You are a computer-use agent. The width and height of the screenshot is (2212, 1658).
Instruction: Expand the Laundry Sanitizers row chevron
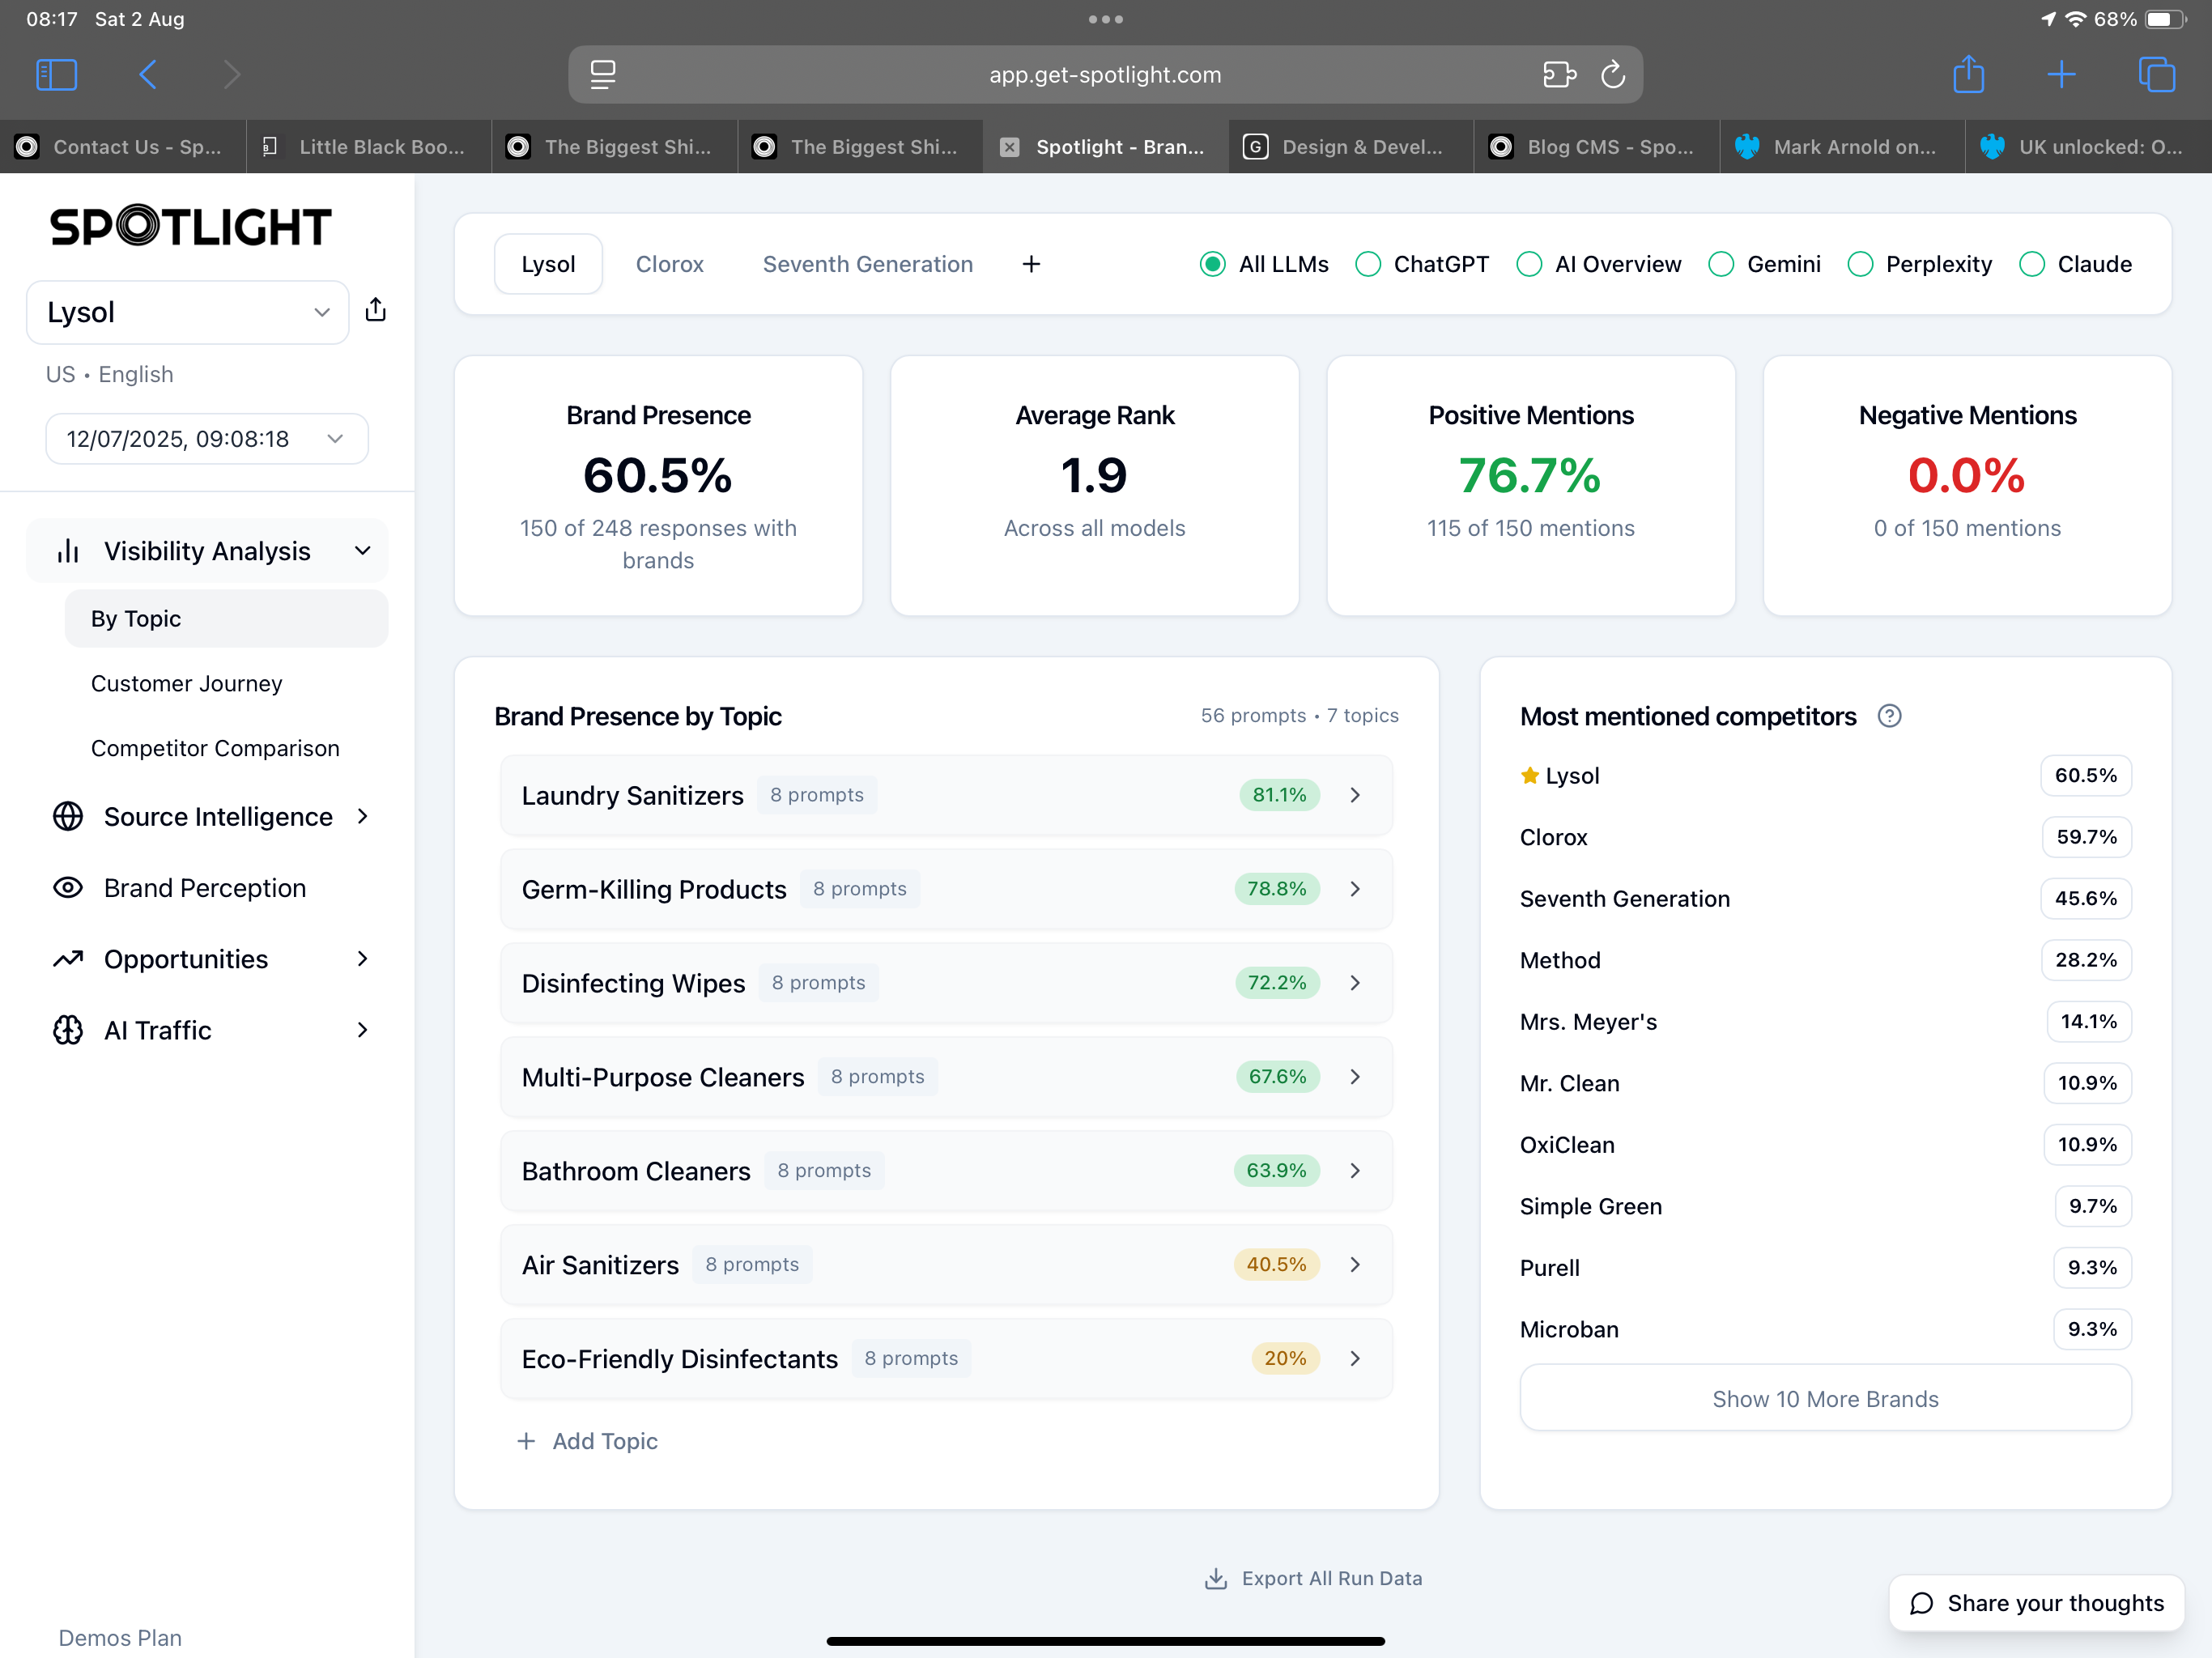1355,795
